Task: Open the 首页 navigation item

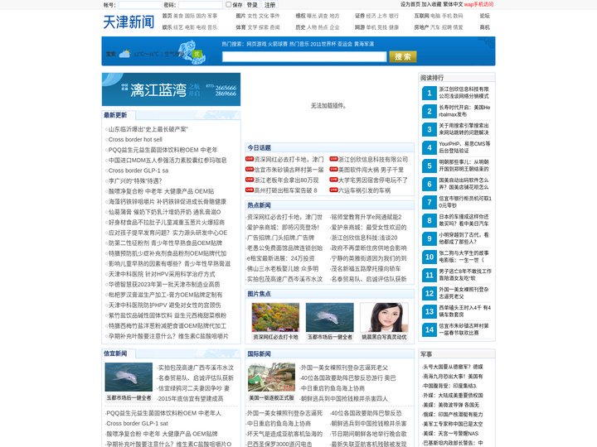Action: (x=167, y=16)
